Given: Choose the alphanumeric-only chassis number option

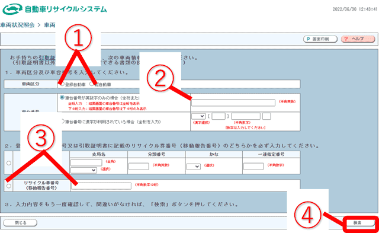Looking at the screenshot, I should pyautogui.click(x=62, y=97).
